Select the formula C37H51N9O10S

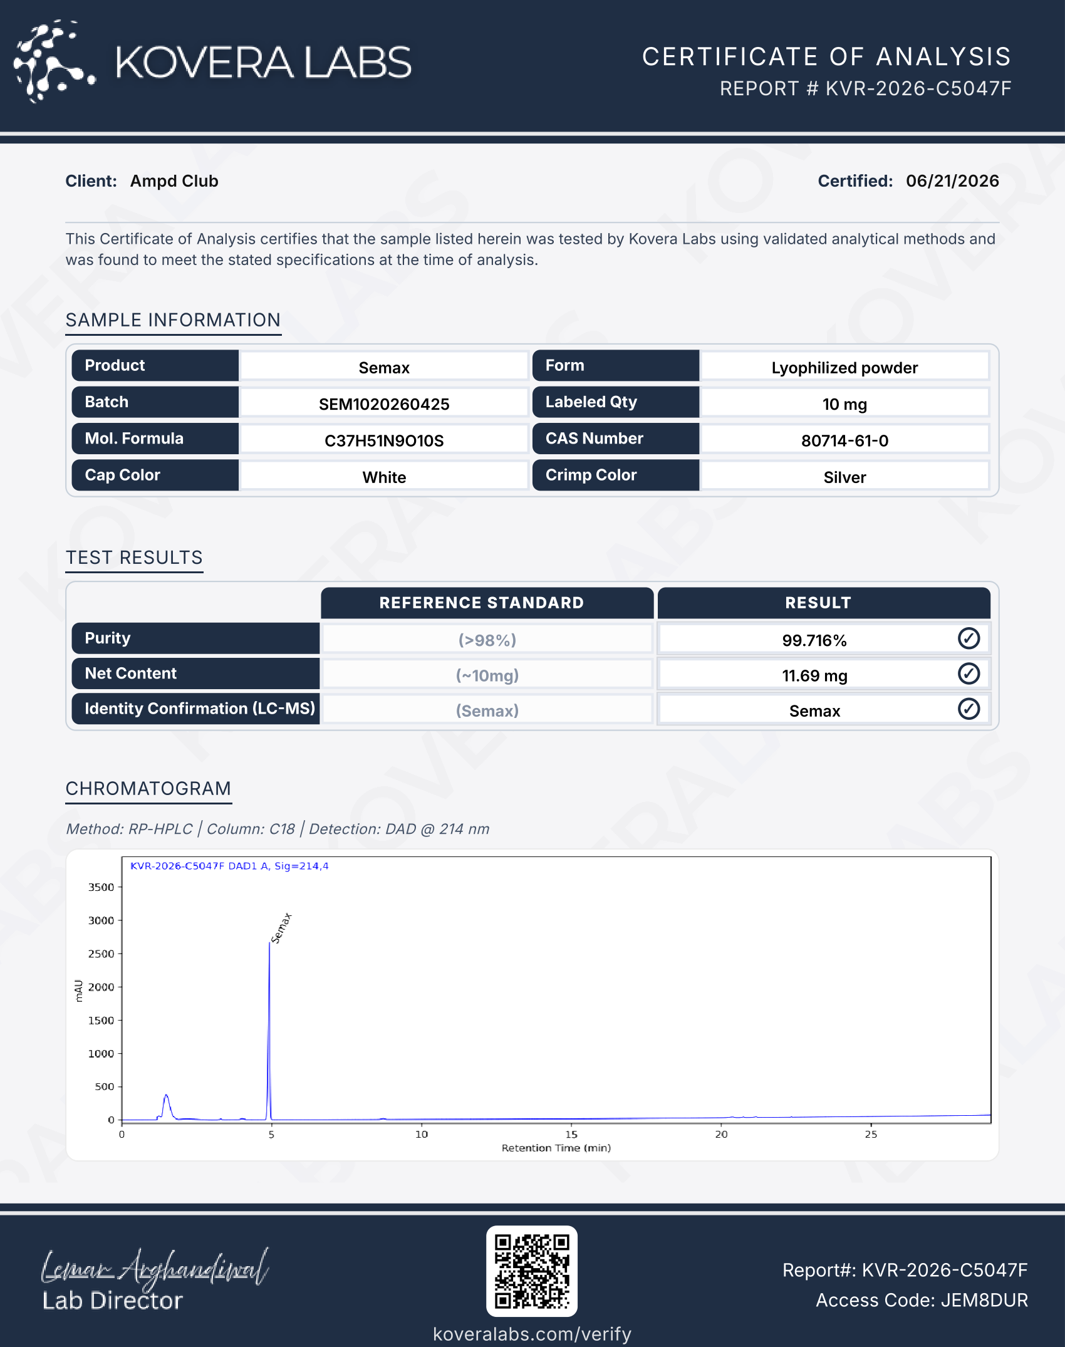pyautogui.click(x=384, y=440)
